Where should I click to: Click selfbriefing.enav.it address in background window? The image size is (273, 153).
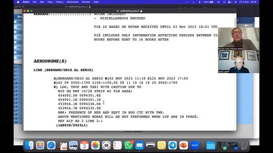[78, 7]
